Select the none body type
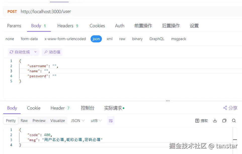 10,39
